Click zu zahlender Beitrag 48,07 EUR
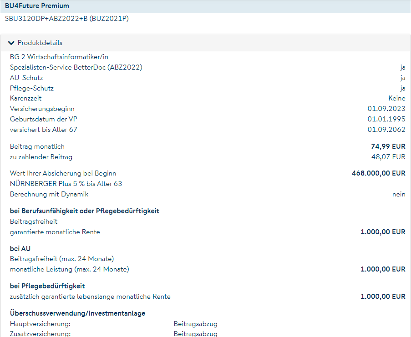Image resolution: width=411 pixels, height=337 pixels. (388, 157)
